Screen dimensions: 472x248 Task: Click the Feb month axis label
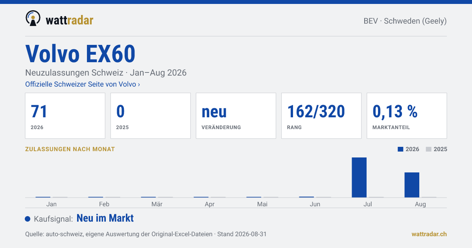tap(104, 204)
